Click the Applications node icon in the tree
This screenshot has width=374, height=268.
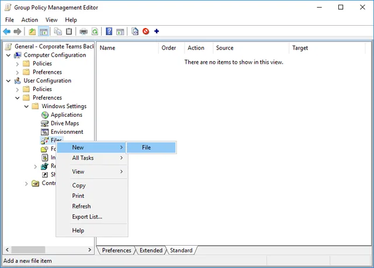45,115
